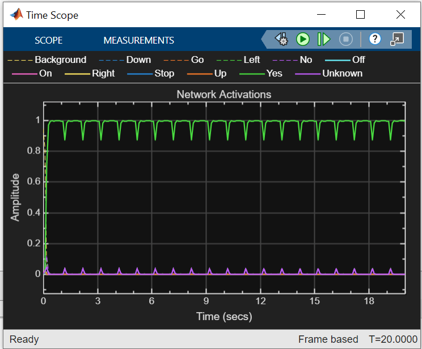
Task: Switch to the SCOPE tab
Action: [49, 40]
